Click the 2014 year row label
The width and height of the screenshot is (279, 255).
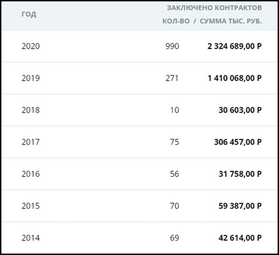(x=31, y=238)
